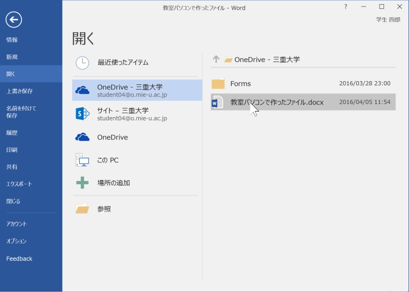This screenshot has height=292, width=409.
Task: Click the open folder icon in the breadcrumb
Action: (x=228, y=60)
